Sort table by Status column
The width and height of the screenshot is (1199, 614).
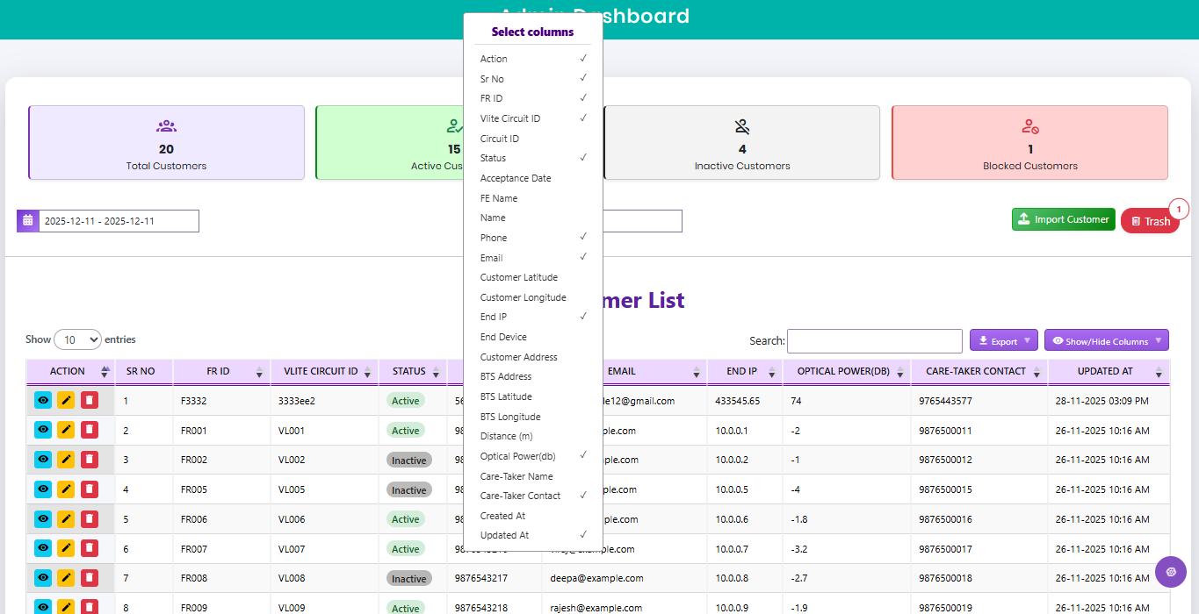tap(413, 371)
